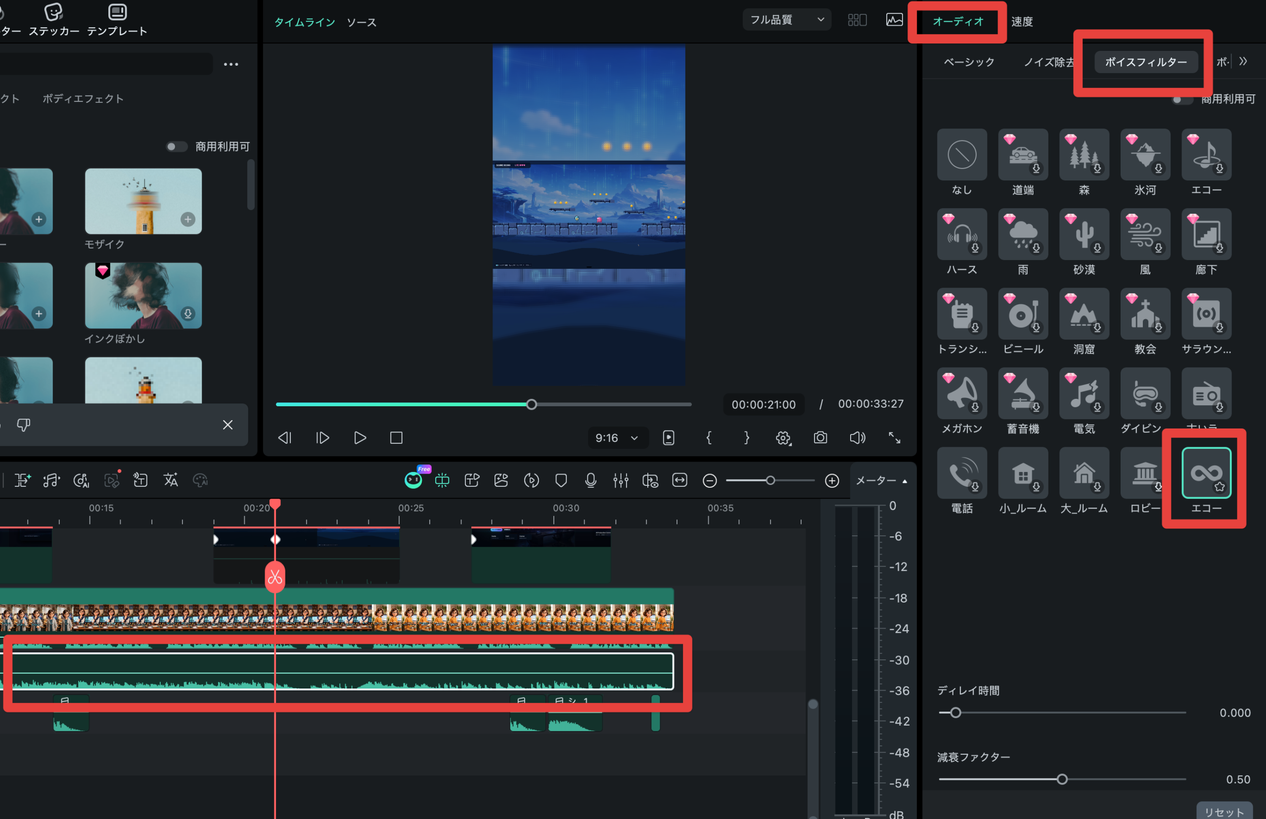Choose the 電話 telephone voice filter
This screenshot has height=819, width=1266.
pos(961,472)
